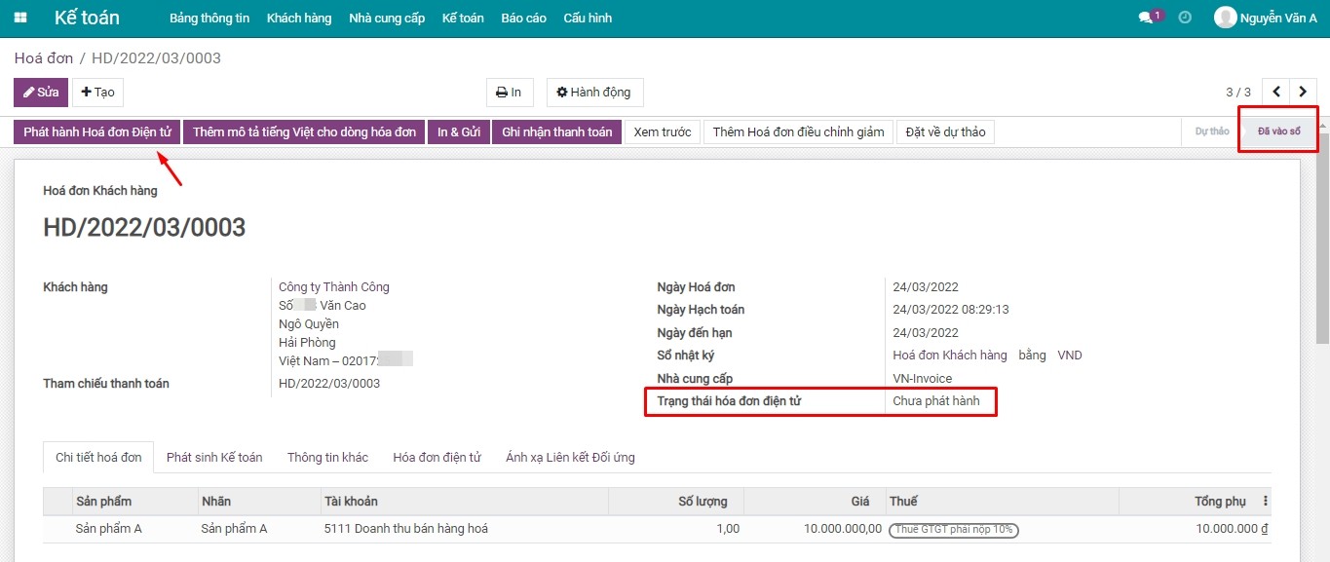
Task: Open the chat messages icon
Action: pyautogui.click(x=1147, y=18)
